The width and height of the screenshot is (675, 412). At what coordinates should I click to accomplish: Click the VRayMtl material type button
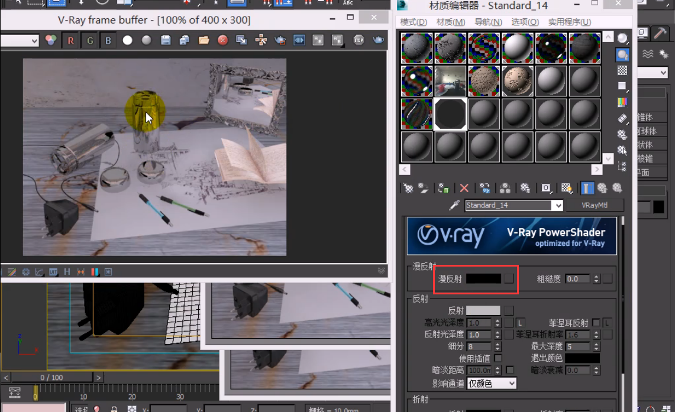594,206
